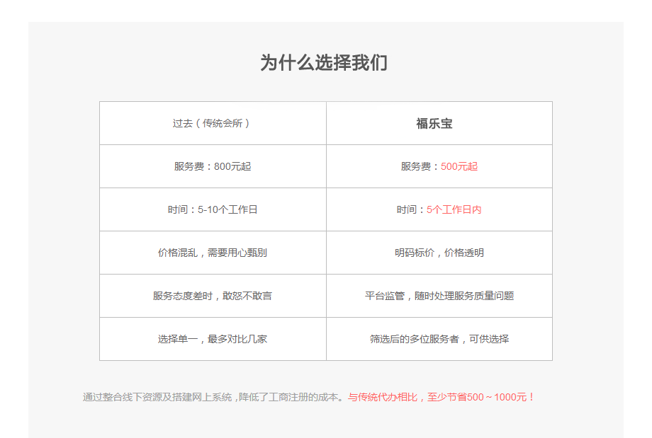Image resolution: width=652 pixels, height=438 pixels.
Task: Click the gray text 通过整合线下资源及搭建网上系统
Action: [x=158, y=398]
